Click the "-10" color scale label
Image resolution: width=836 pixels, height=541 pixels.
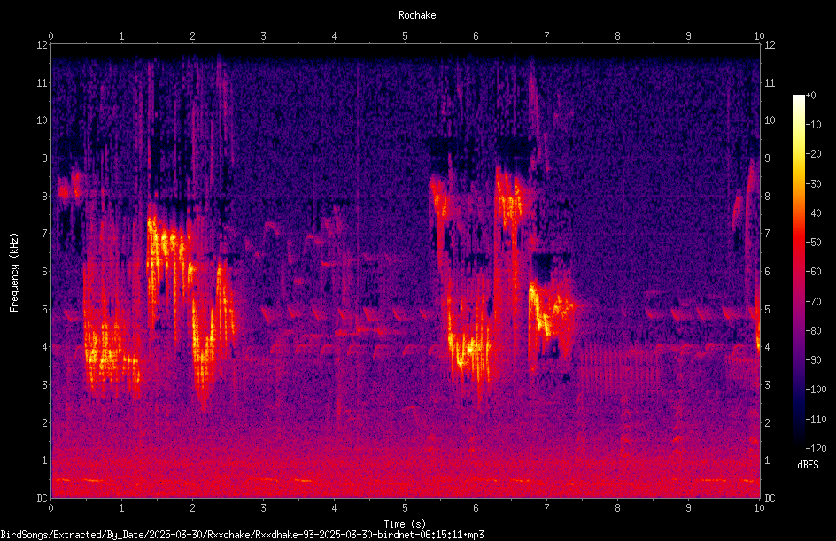pyautogui.click(x=813, y=125)
